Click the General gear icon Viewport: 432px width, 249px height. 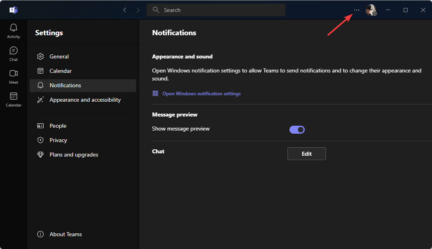tap(40, 56)
